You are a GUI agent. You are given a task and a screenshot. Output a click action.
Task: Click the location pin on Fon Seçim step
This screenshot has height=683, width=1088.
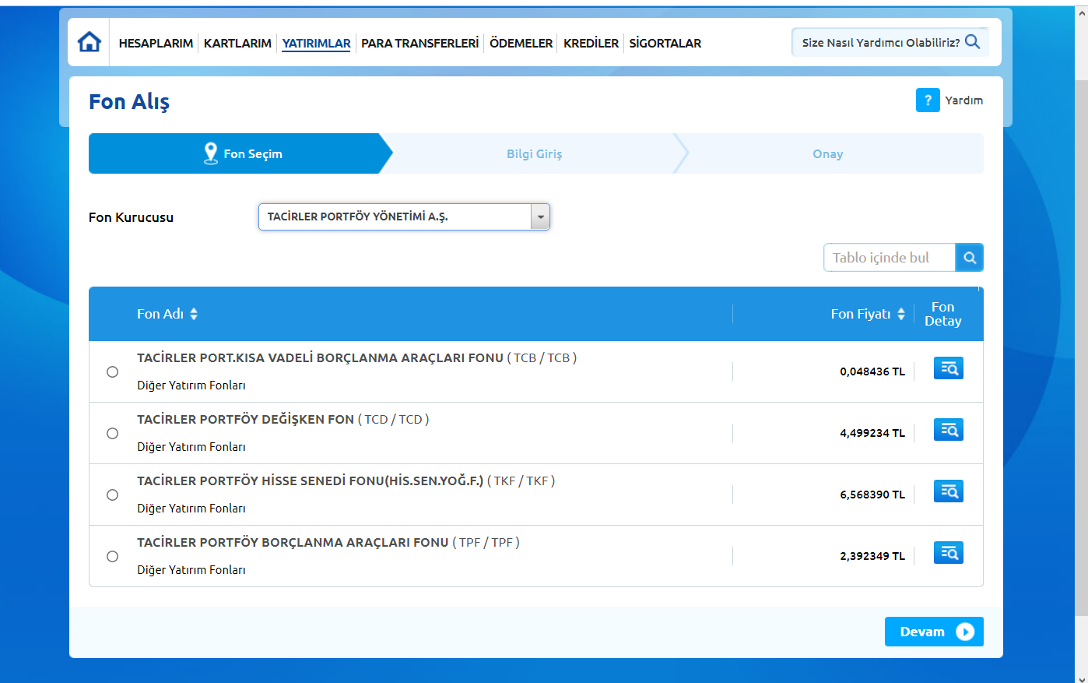(x=211, y=153)
